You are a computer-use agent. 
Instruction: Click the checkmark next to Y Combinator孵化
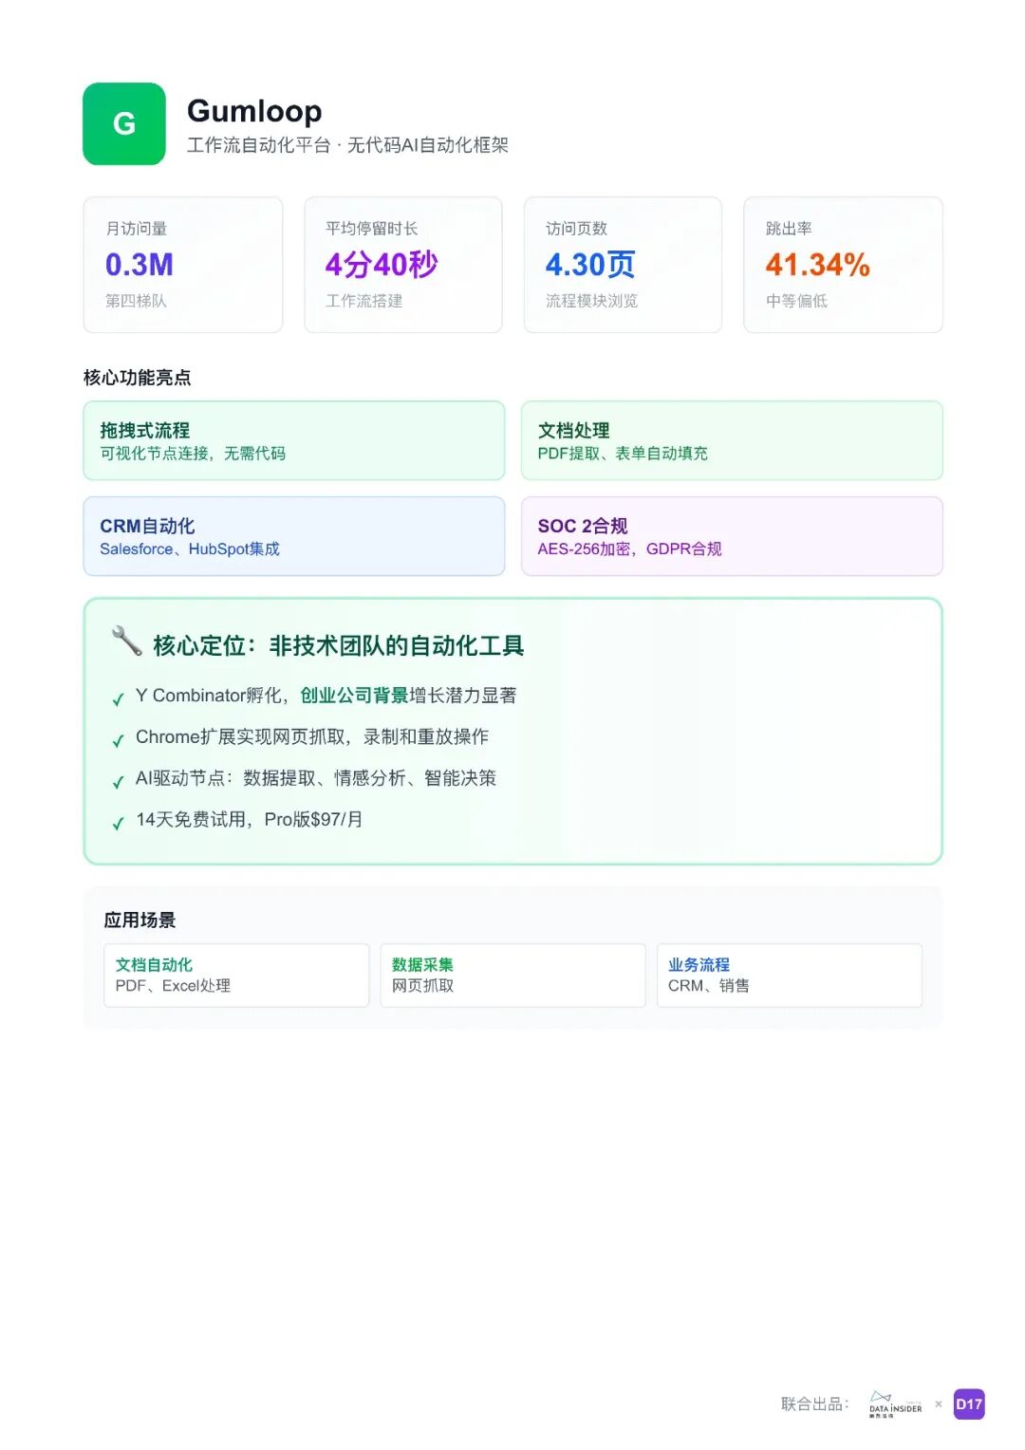[x=119, y=700]
